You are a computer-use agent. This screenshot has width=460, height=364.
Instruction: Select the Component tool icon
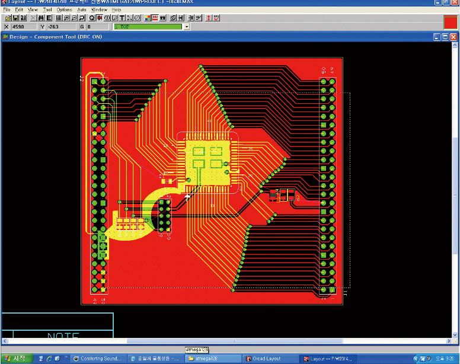(100, 18)
